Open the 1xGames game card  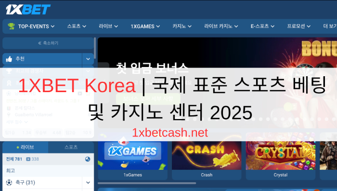click(132, 156)
